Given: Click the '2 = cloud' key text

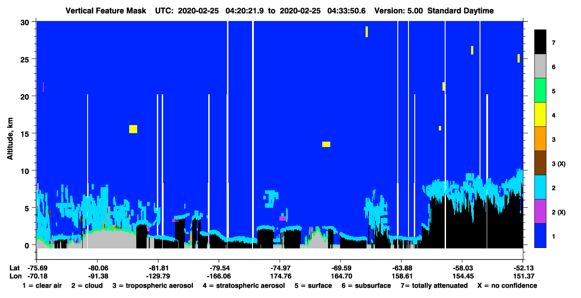Looking at the screenshot, I should click(x=87, y=285).
